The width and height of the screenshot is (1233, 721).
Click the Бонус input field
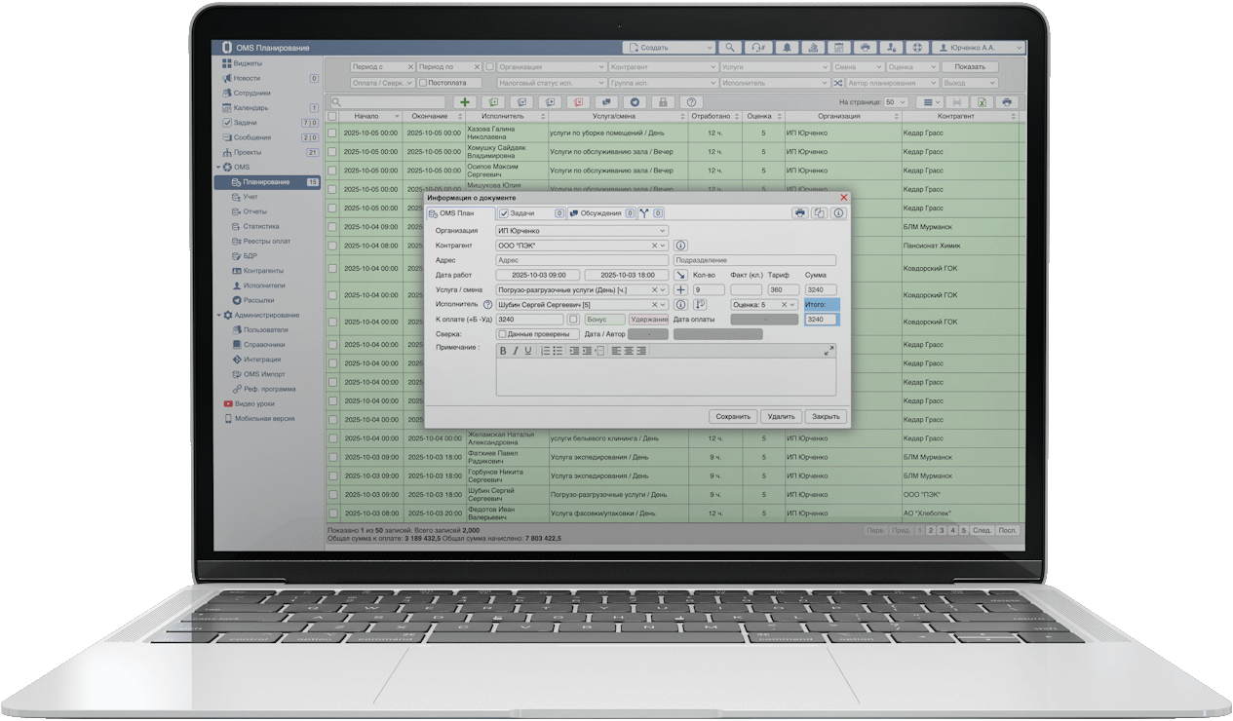pos(604,320)
